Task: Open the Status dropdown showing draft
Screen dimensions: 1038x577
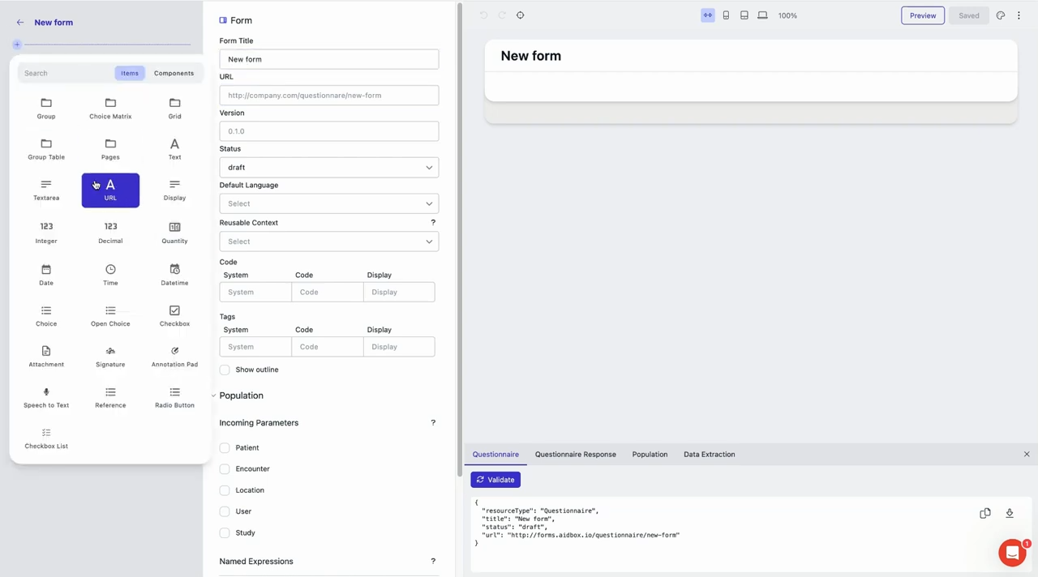Action: click(x=328, y=167)
